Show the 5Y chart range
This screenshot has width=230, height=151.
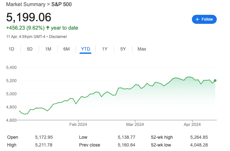[123, 49]
